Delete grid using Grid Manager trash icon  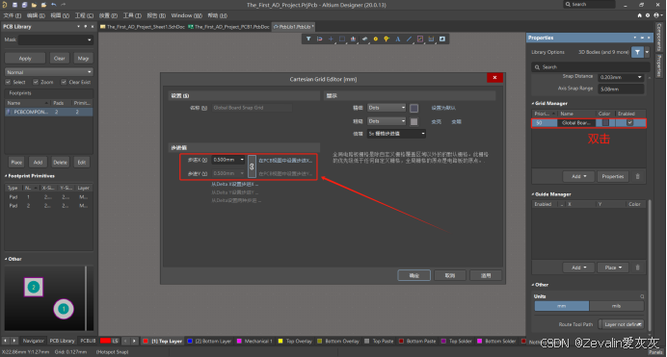pyautogui.click(x=637, y=176)
